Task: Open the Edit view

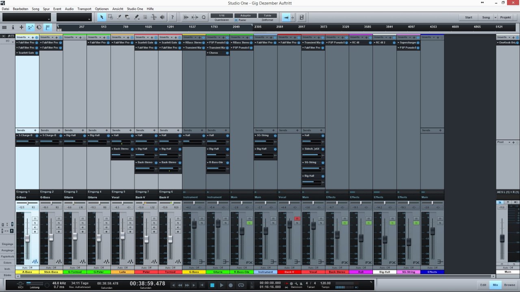Action: pyautogui.click(x=483, y=285)
